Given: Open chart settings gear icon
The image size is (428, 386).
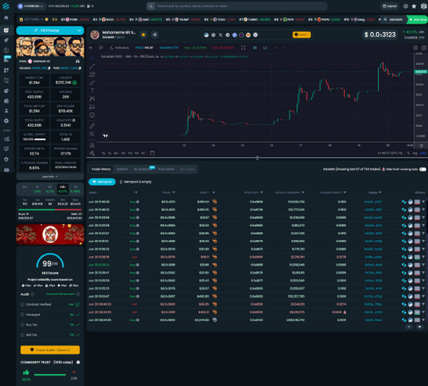Looking at the screenshot, I should click(416, 47).
